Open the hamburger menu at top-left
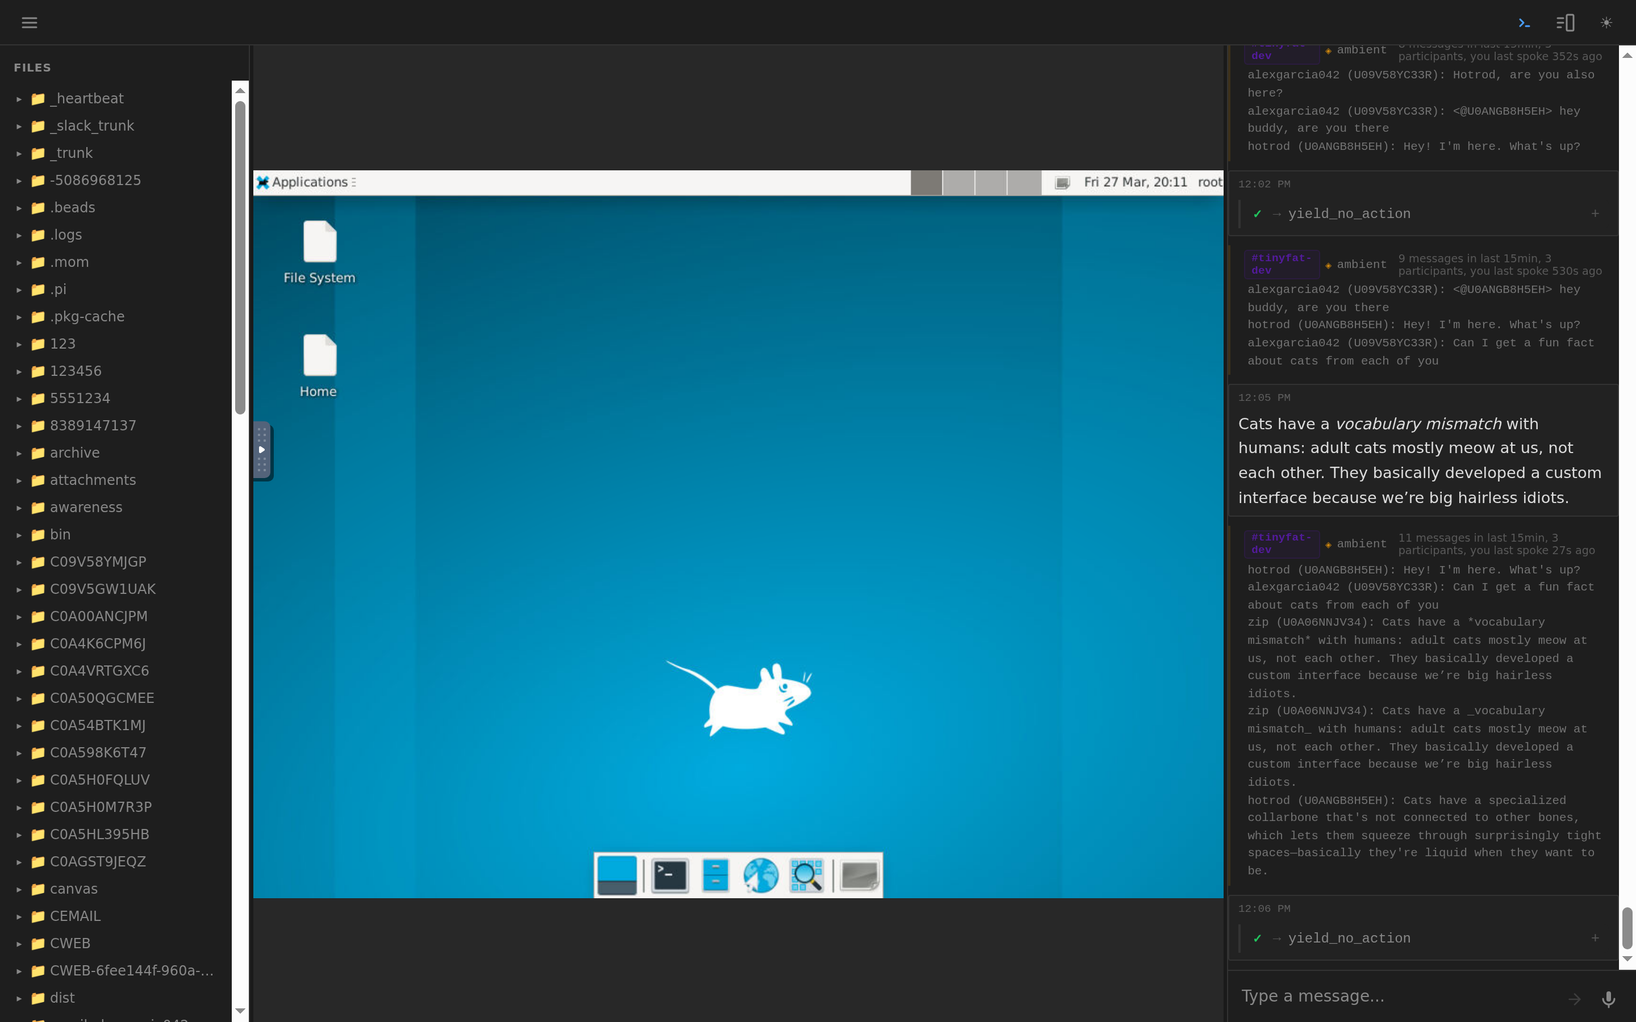The height and width of the screenshot is (1022, 1636). [29, 22]
